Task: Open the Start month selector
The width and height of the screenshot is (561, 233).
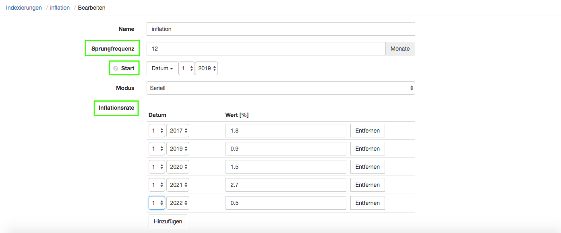Action: coord(187,68)
